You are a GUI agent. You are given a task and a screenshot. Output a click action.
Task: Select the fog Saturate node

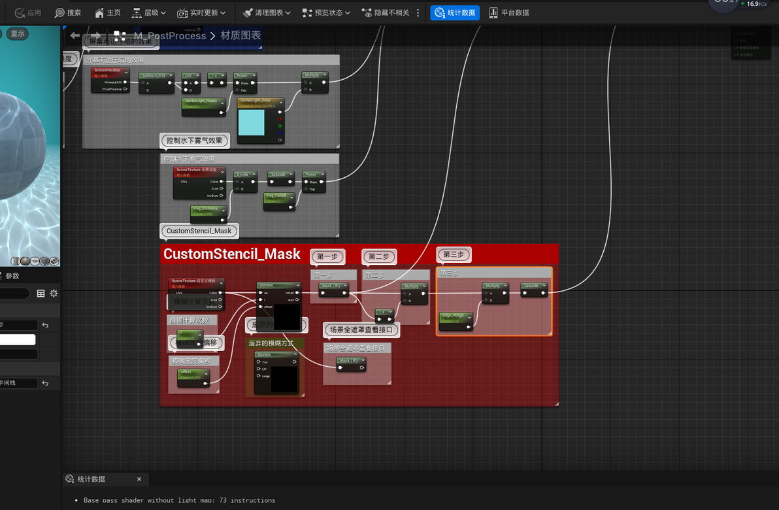(281, 177)
